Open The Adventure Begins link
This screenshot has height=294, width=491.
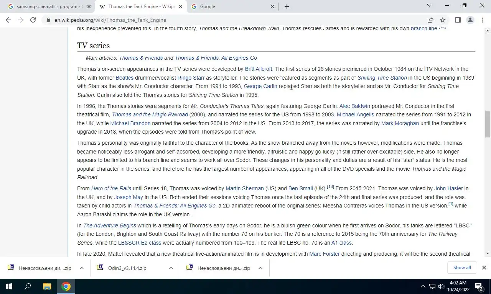[x=110, y=225]
